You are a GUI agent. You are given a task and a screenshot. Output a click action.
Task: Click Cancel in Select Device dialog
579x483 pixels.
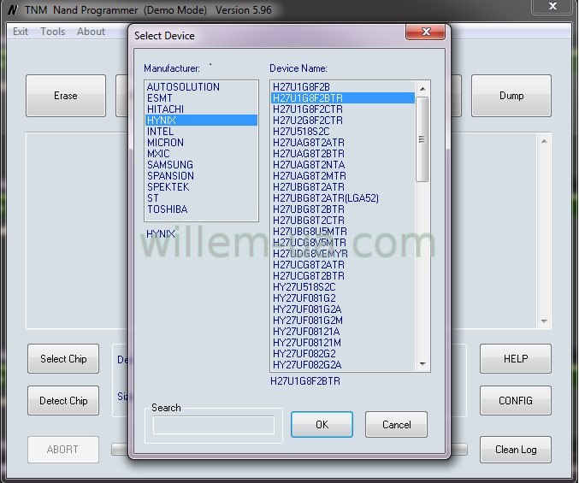pos(396,425)
